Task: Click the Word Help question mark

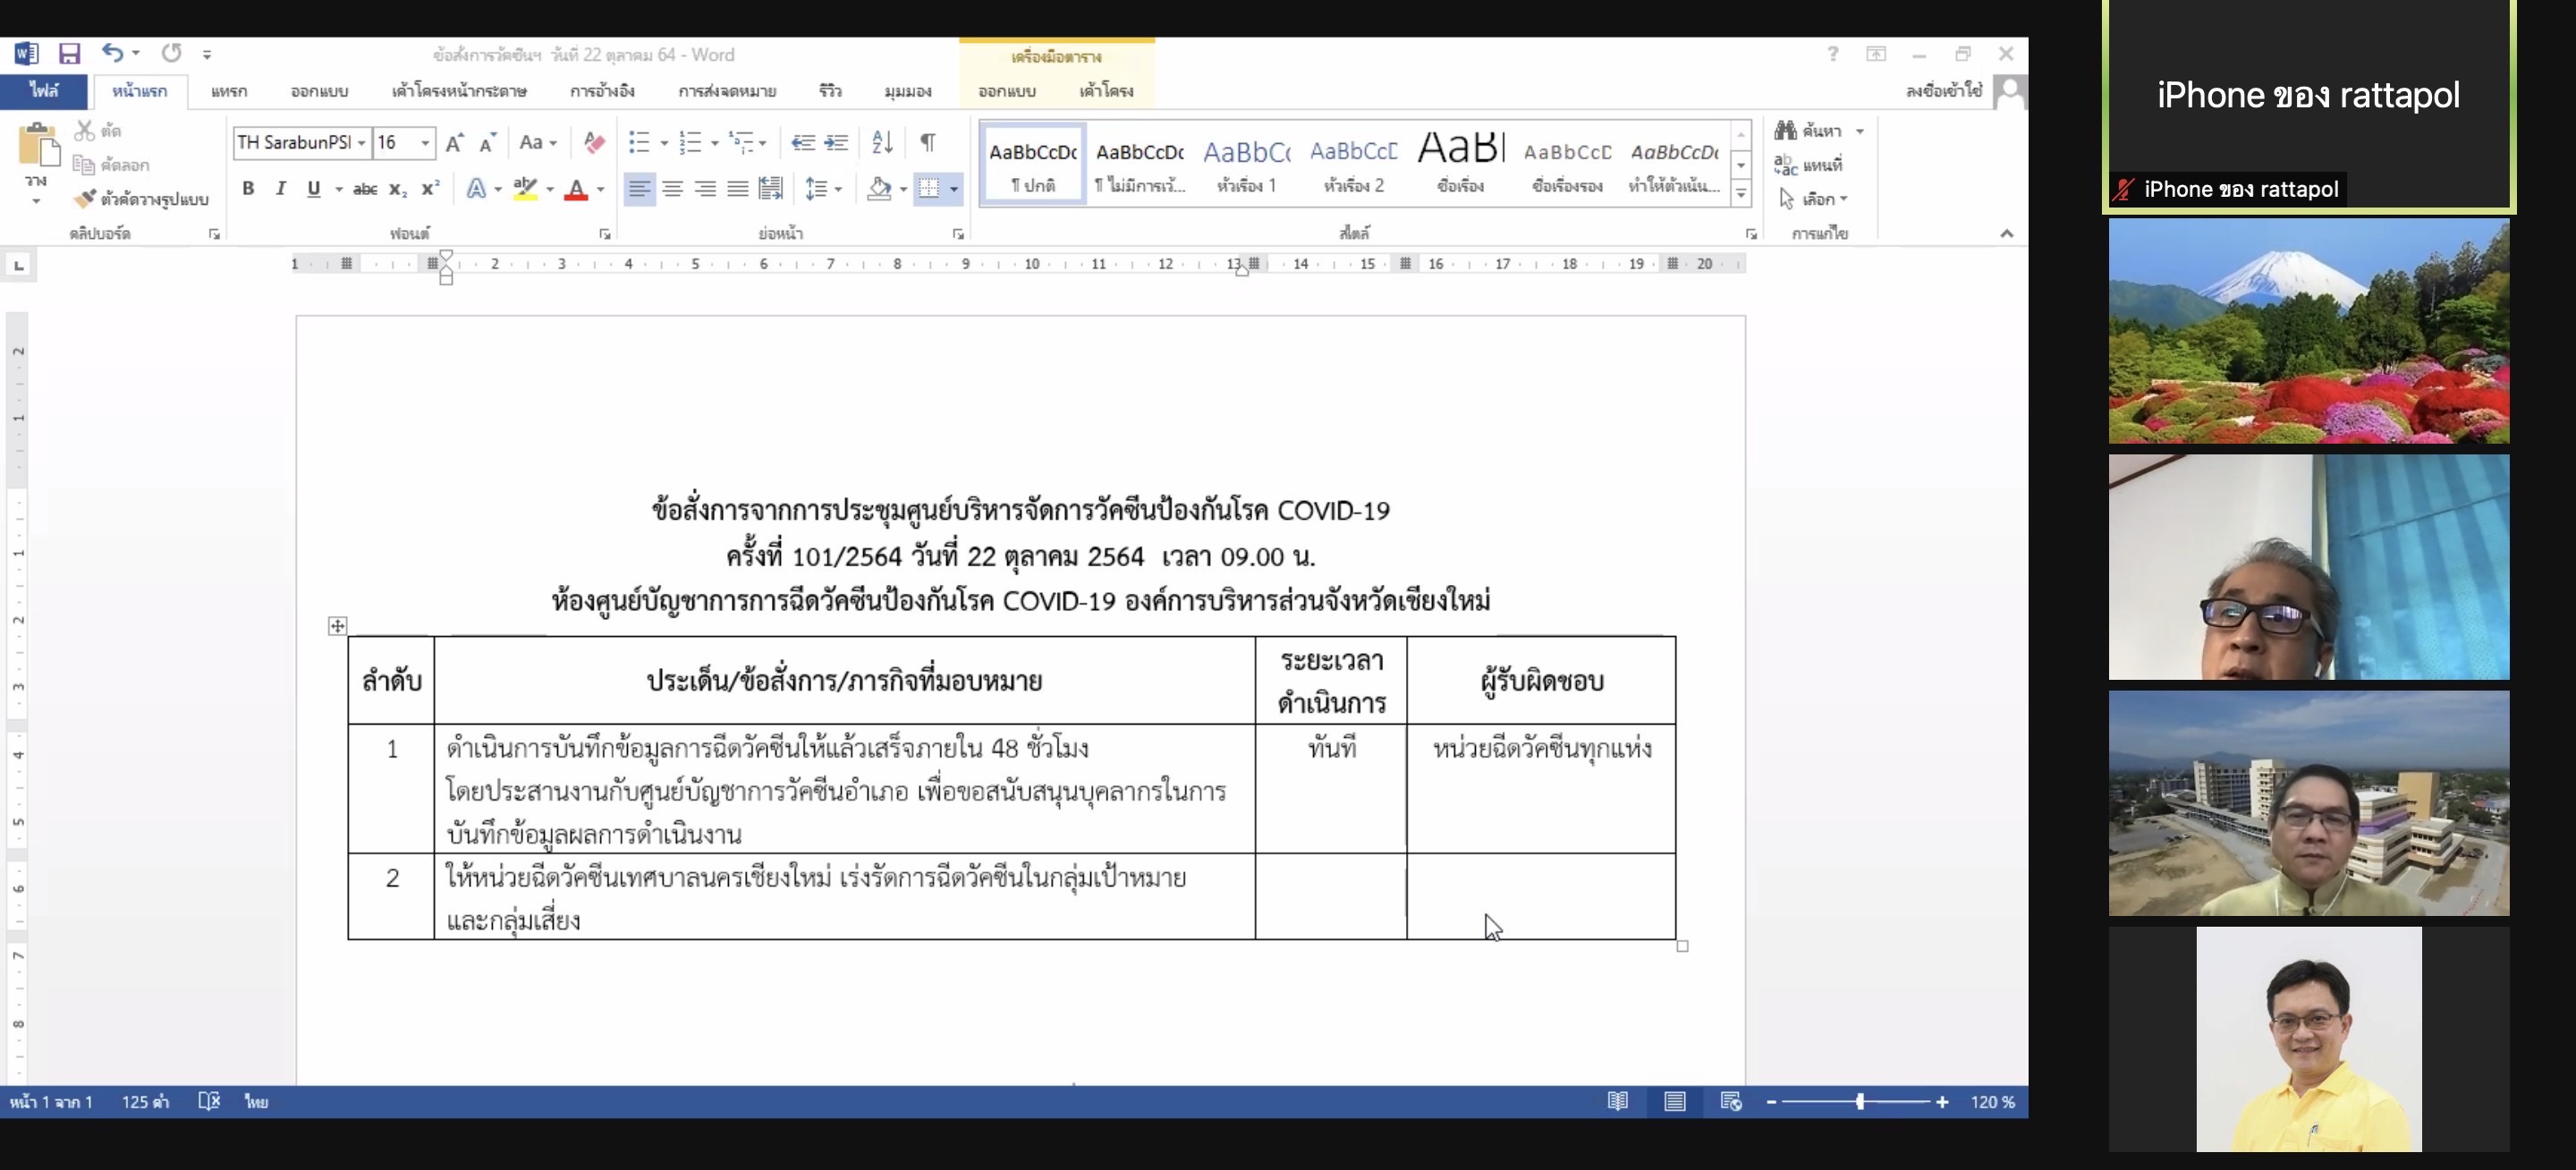Action: (1832, 54)
